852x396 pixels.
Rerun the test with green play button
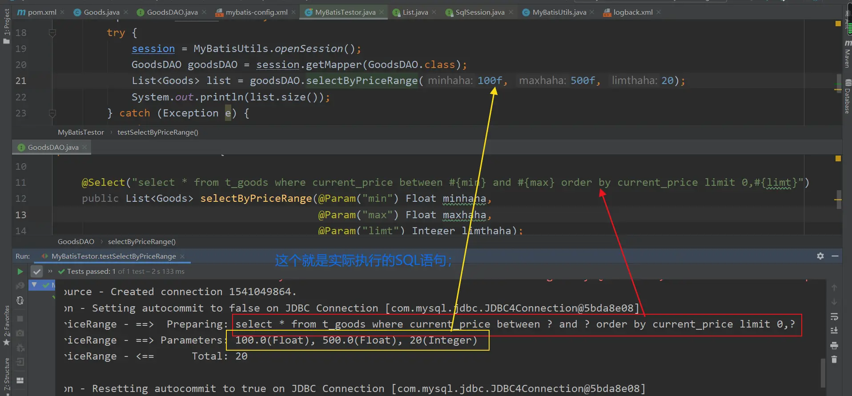pos(20,271)
